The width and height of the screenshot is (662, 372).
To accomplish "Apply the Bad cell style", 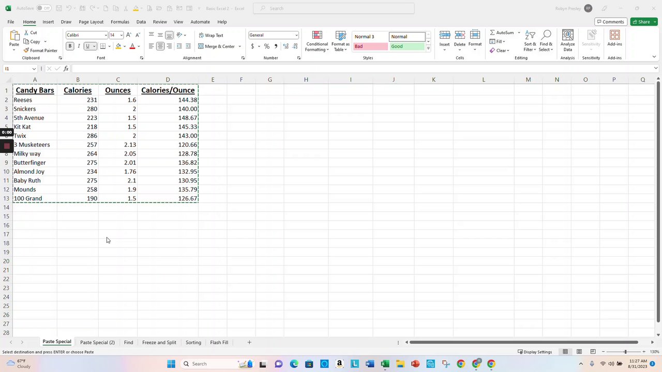I will [370, 47].
